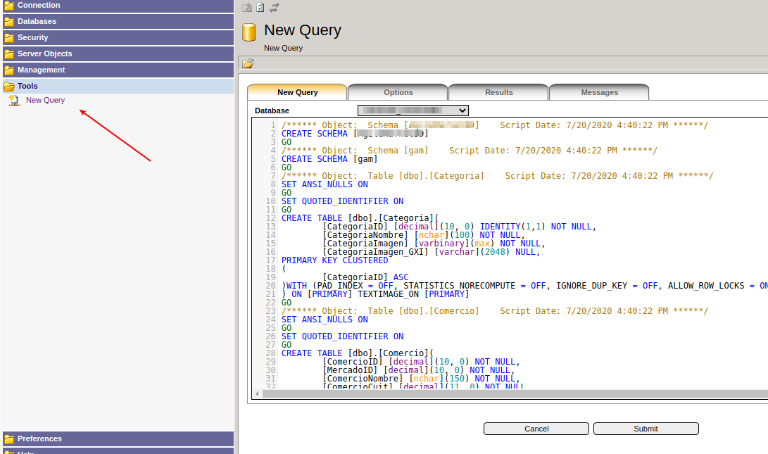Click the 'PRIMARY KEY CLUSTERED' line in the editor
Screen dimensions: 768x454
tap(334, 260)
